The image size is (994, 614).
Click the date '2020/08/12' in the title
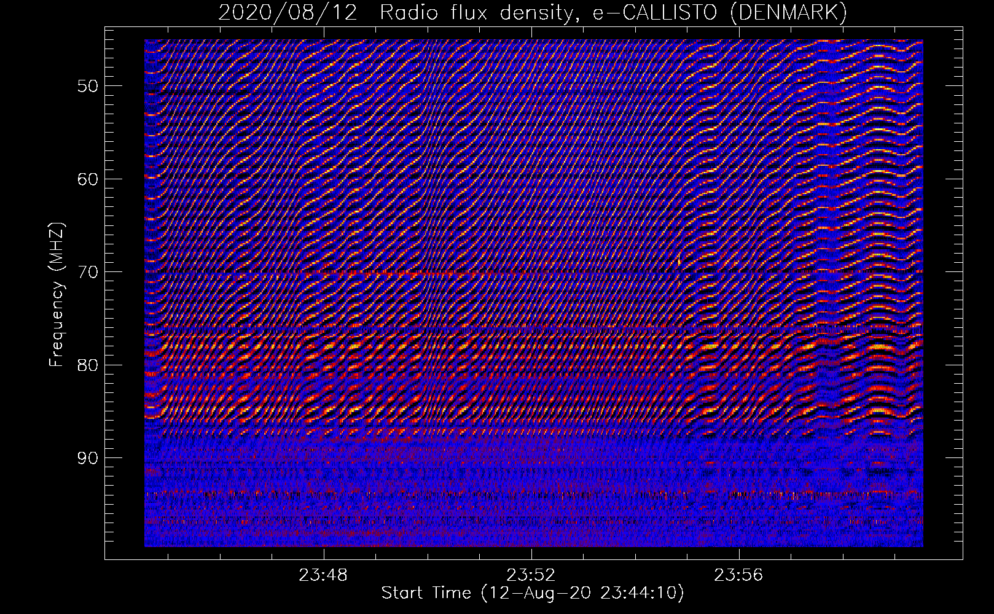pos(288,13)
